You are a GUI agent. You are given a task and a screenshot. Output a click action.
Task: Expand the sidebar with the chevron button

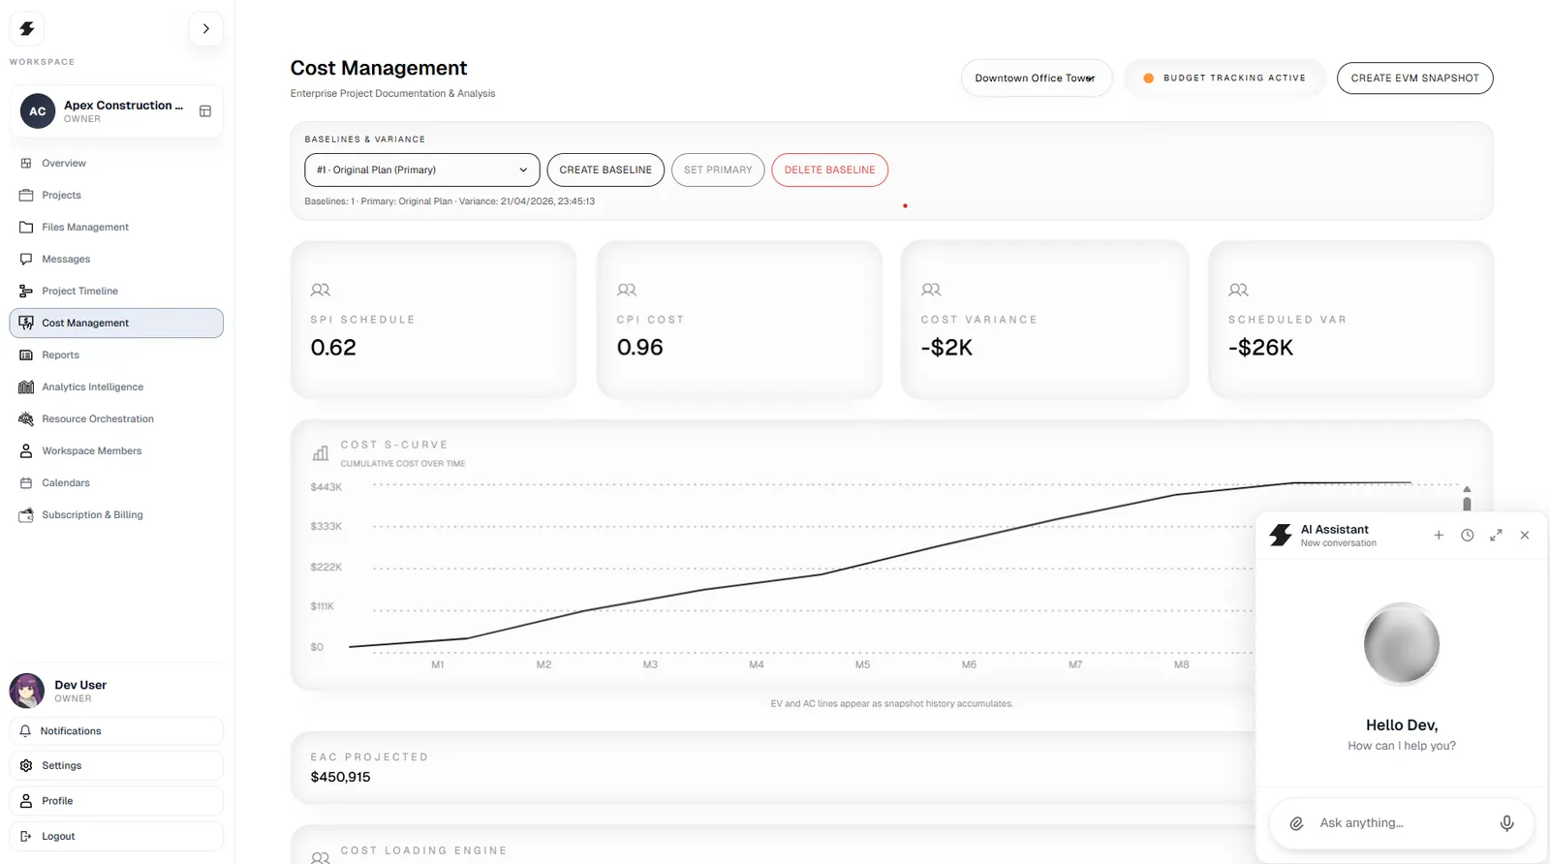[205, 29]
